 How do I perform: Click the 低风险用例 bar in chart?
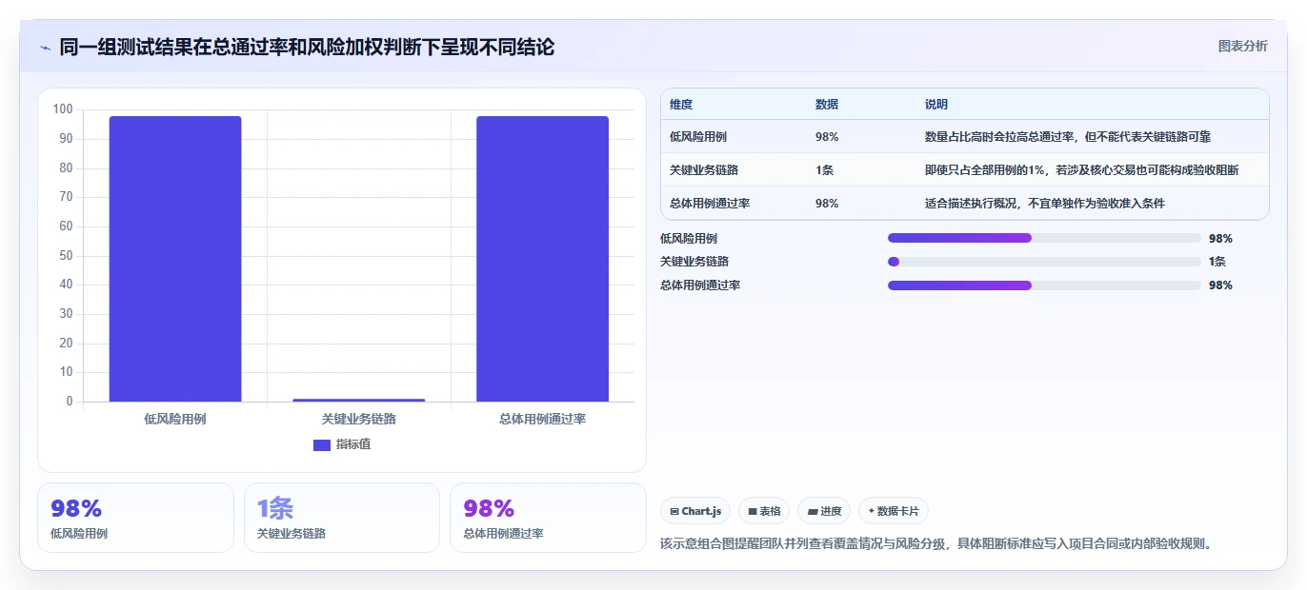175,259
